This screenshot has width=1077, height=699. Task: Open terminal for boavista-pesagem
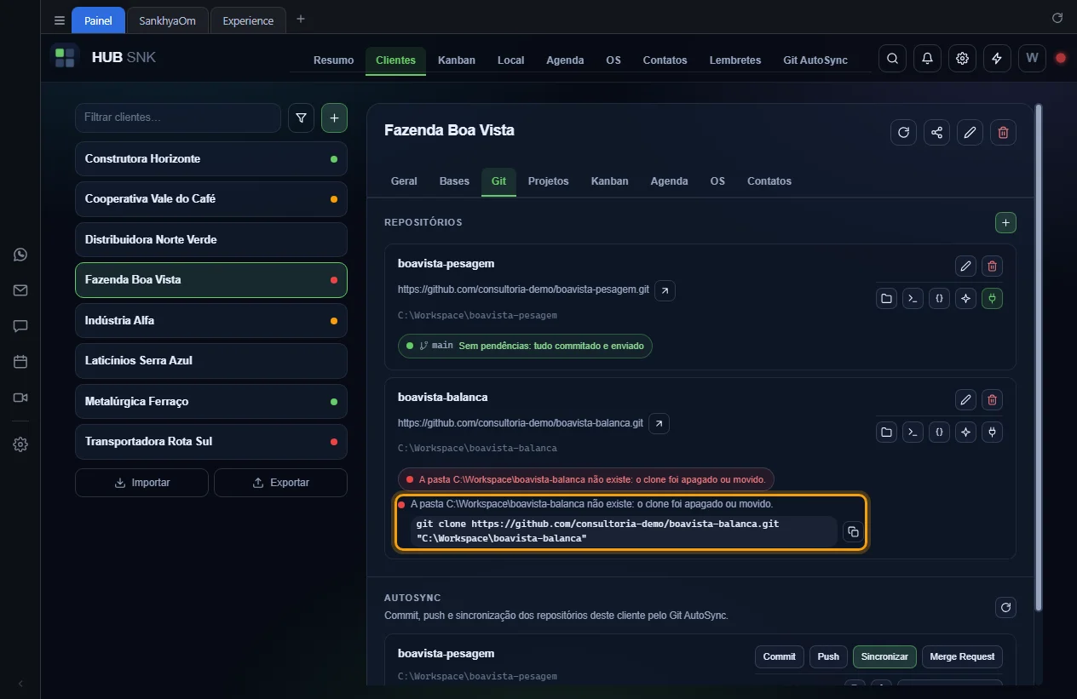(x=913, y=299)
